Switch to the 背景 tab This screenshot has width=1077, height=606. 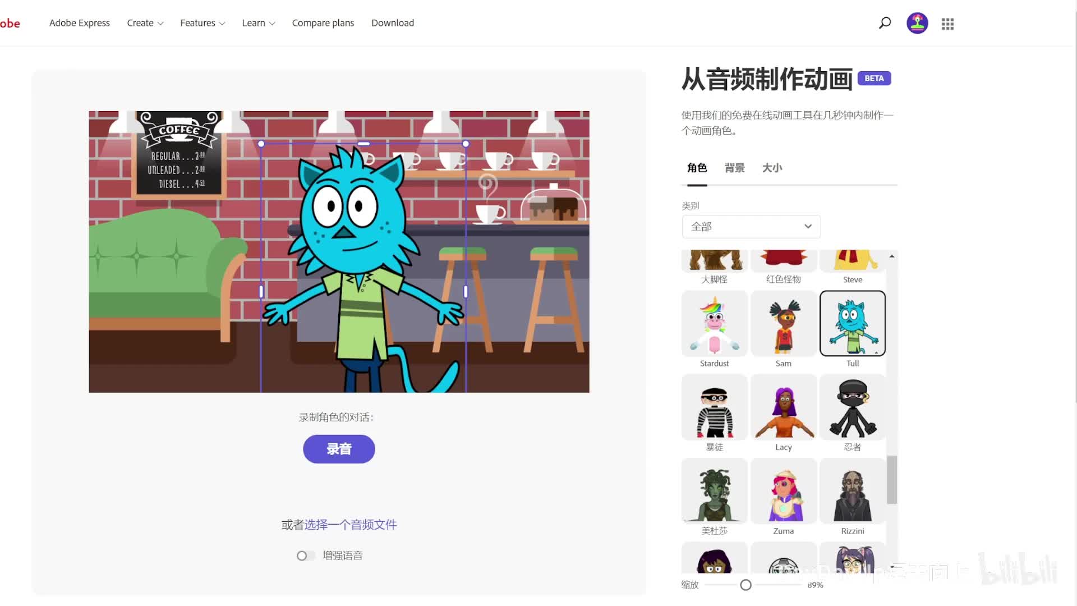coord(734,168)
